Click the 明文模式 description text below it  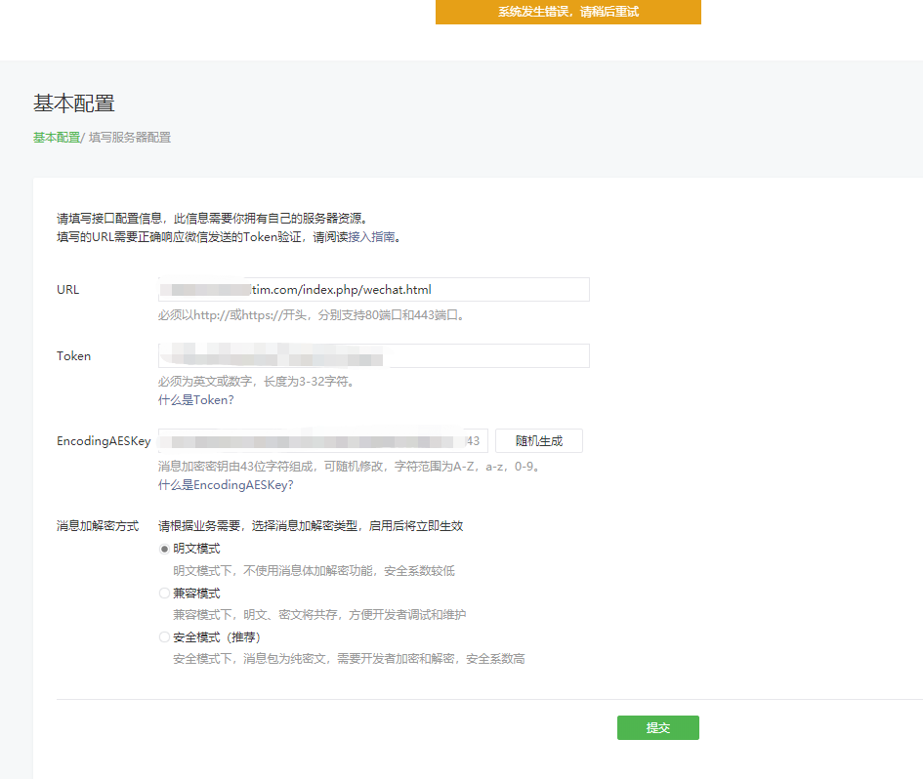[314, 571]
